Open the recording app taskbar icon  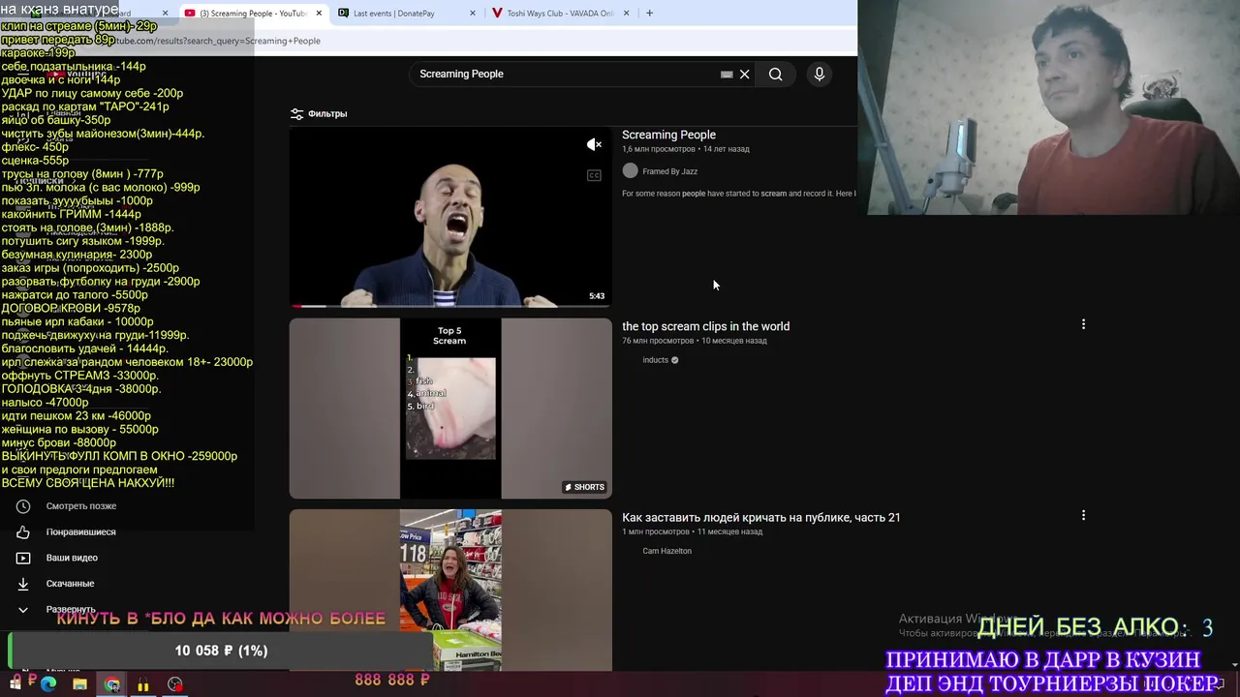coord(175,684)
